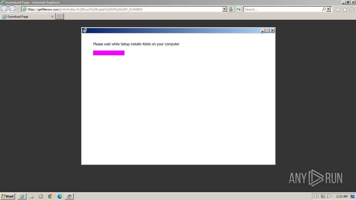This screenshot has height=200, width=356.
Task: Select the Download Page tab
Action: coord(28,17)
